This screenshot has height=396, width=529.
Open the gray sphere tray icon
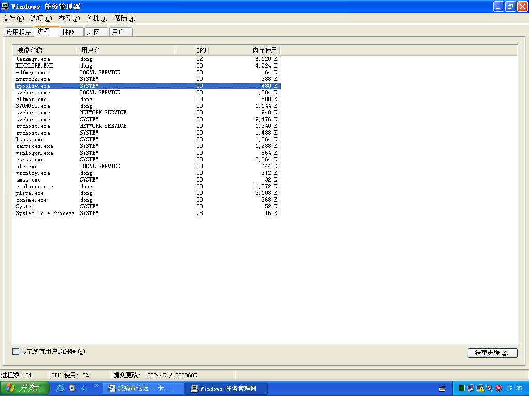click(489, 388)
